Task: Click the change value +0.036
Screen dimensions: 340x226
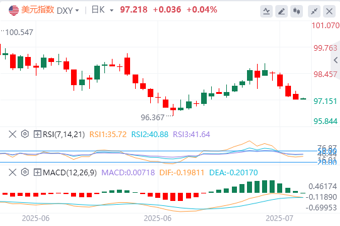Action: point(167,10)
